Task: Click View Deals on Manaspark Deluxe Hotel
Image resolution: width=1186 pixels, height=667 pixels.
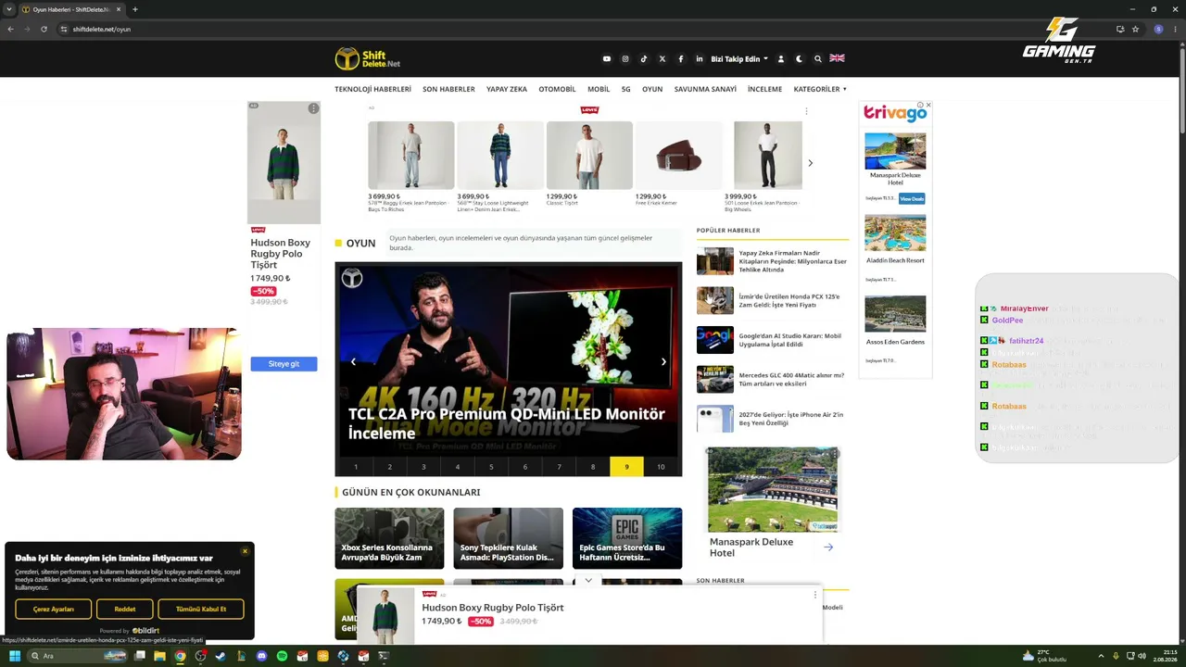Action: pos(912,198)
